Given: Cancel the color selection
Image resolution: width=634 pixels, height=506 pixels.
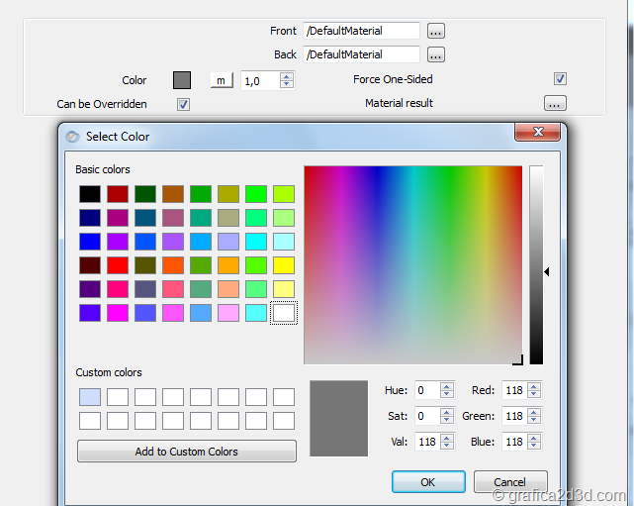Looking at the screenshot, I should click(x=510, y=481).
